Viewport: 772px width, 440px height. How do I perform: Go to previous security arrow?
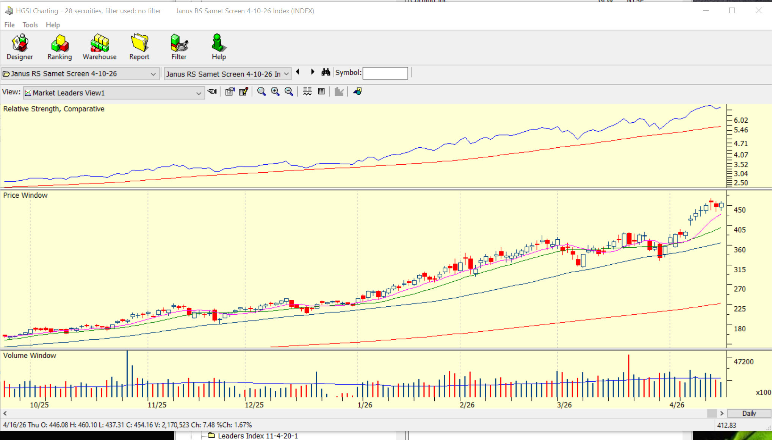point(298,72)
